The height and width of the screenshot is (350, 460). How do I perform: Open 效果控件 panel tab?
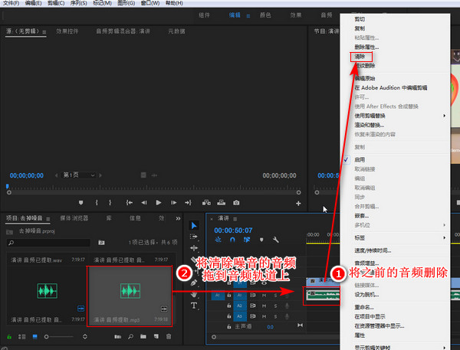(x=67, y=31)
